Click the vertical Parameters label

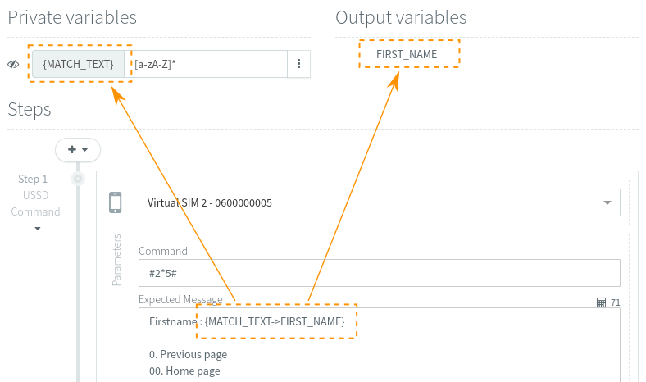[116, 260]
